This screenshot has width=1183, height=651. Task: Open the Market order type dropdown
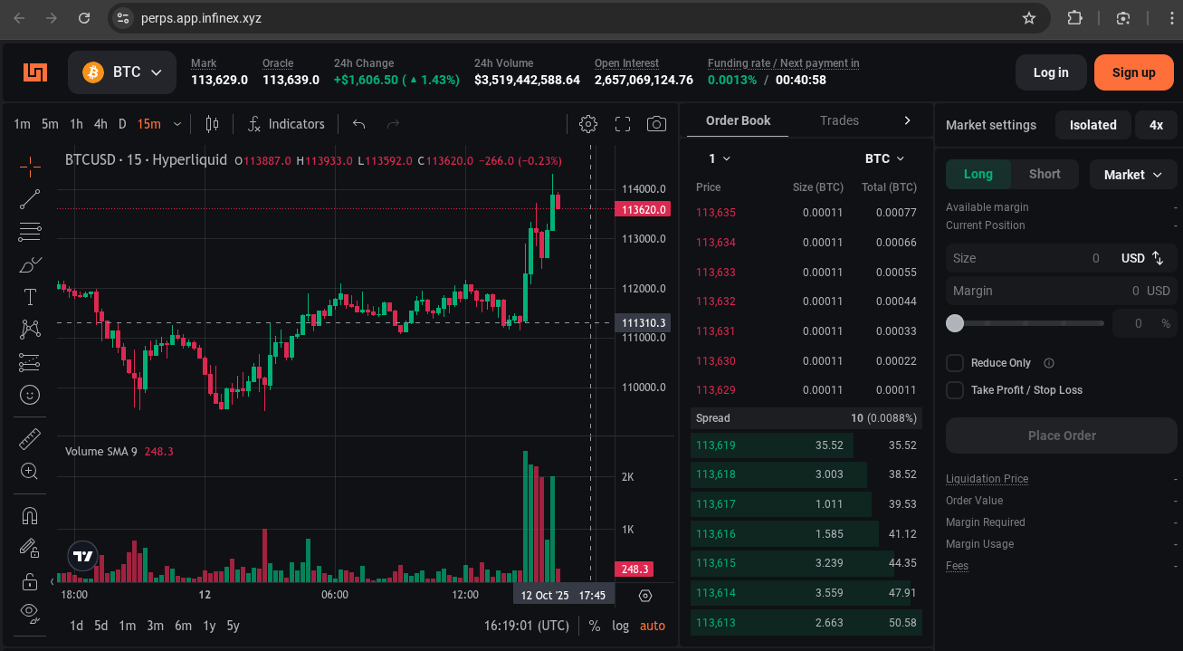pyautogui.click(x=1133, y=175)
